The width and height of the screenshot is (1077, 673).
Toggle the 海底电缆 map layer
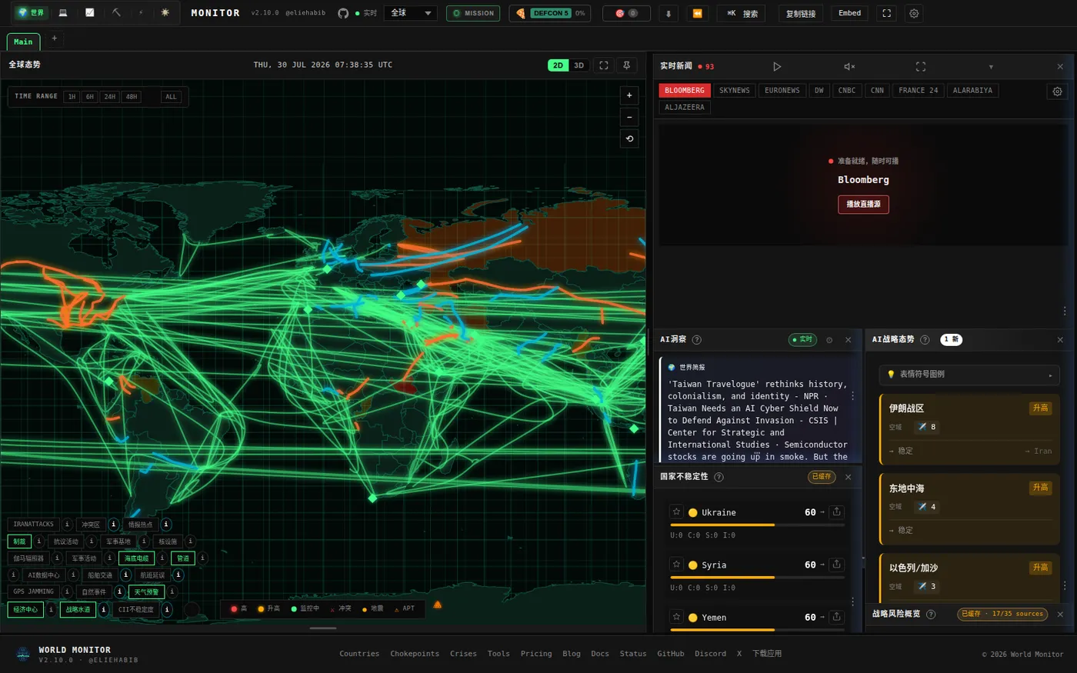point(136,558)
